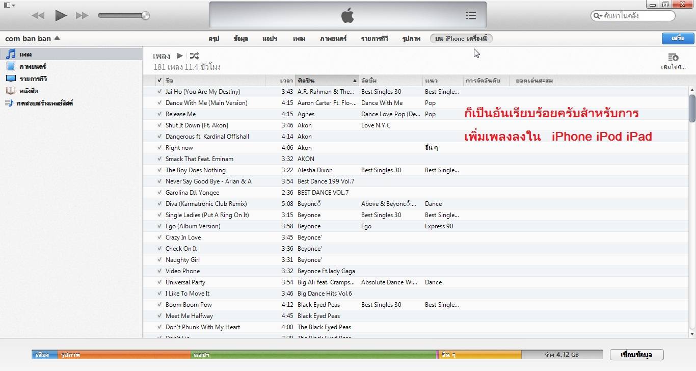Skip to the previous track

(x=38, y=16)
